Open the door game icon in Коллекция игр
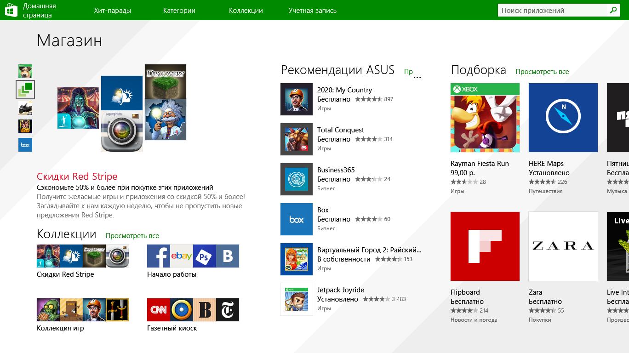 point(71,310)
